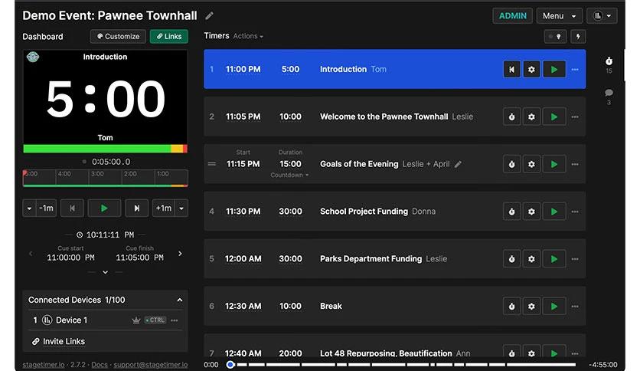This screenshot has height=371, width=640.
Task: Open the messages speech bubble sidebar icon
Action: pos(609,93)
